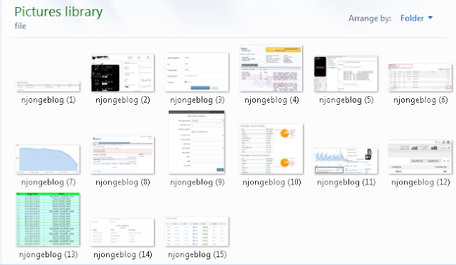Select the njongeblog (13) green table thumbnail
The width and height of the screenshot is (456, 265).
pyautogui.click(x=48, y=219)
